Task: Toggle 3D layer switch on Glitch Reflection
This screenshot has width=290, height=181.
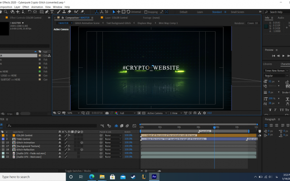Action: (82, 150)
